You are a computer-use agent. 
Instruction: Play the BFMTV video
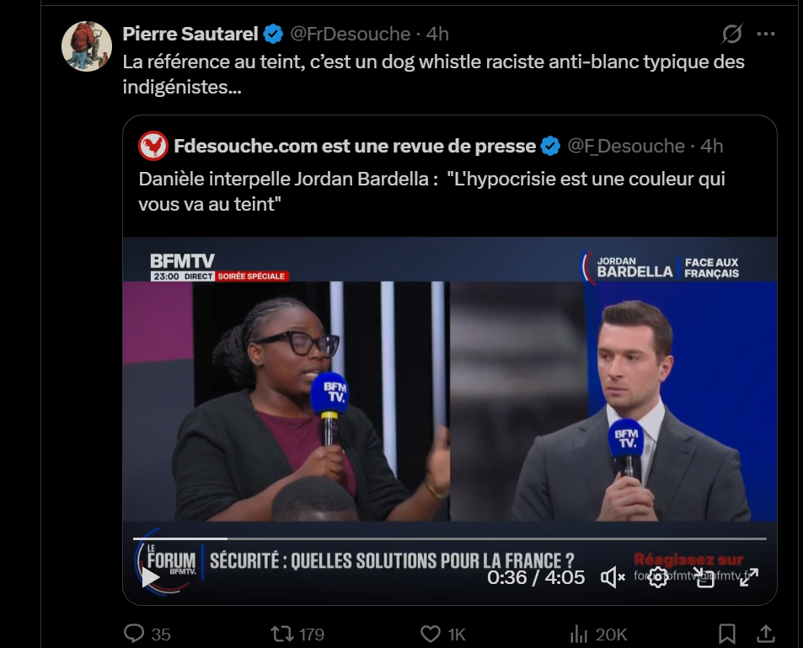pyautogui.click(x=150, y=578)
